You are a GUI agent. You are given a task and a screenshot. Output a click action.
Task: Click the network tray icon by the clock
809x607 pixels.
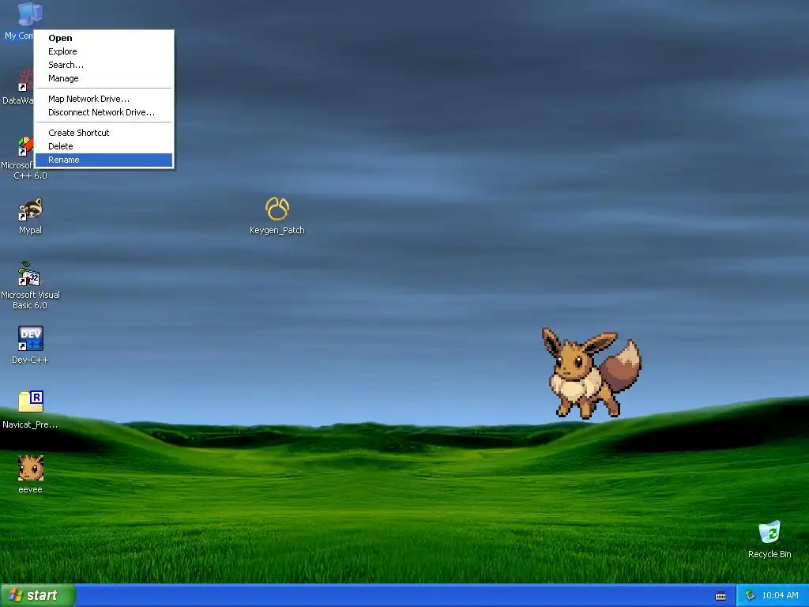point(750,595)
